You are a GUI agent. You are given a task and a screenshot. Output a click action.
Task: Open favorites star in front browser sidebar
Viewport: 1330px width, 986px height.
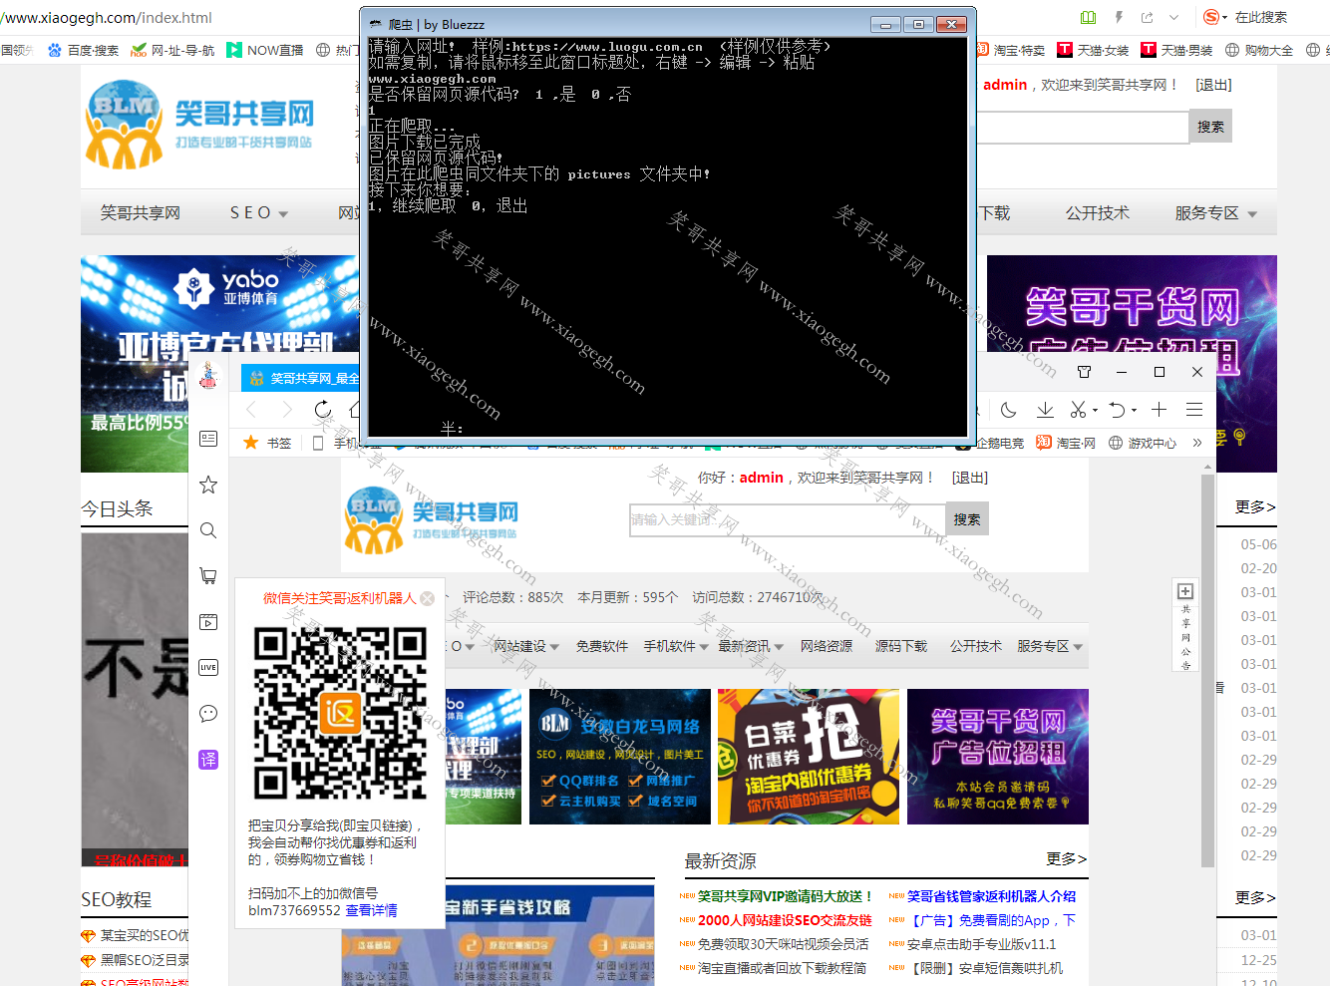click(208, 485)
